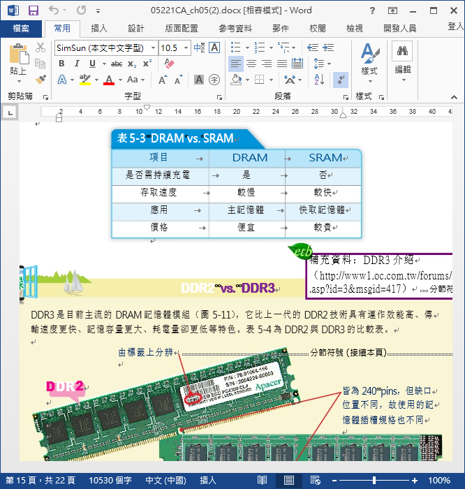This screenshot has height=489, width=465.
Task: Apply character border (boxed A)
Action: pyautogui.click(x=214, y=48)
